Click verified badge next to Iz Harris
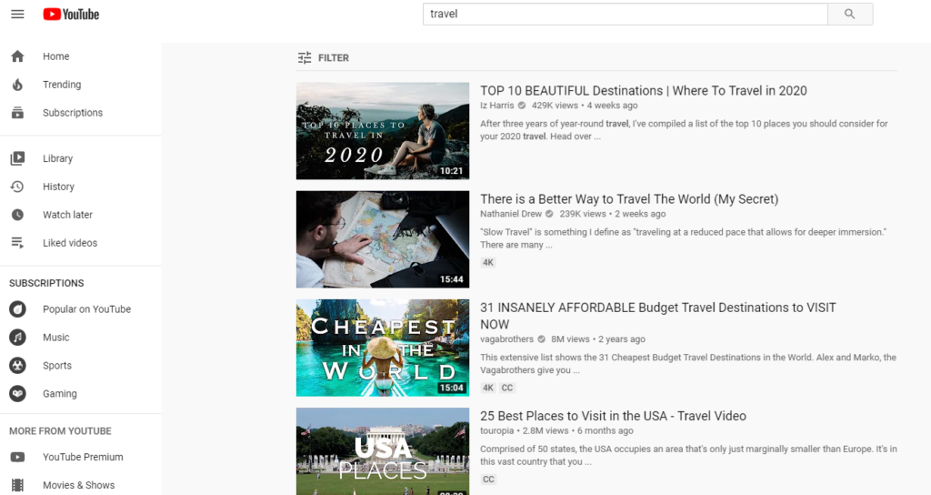This screenshot has height=495, width=931. [x=522, y=106]
